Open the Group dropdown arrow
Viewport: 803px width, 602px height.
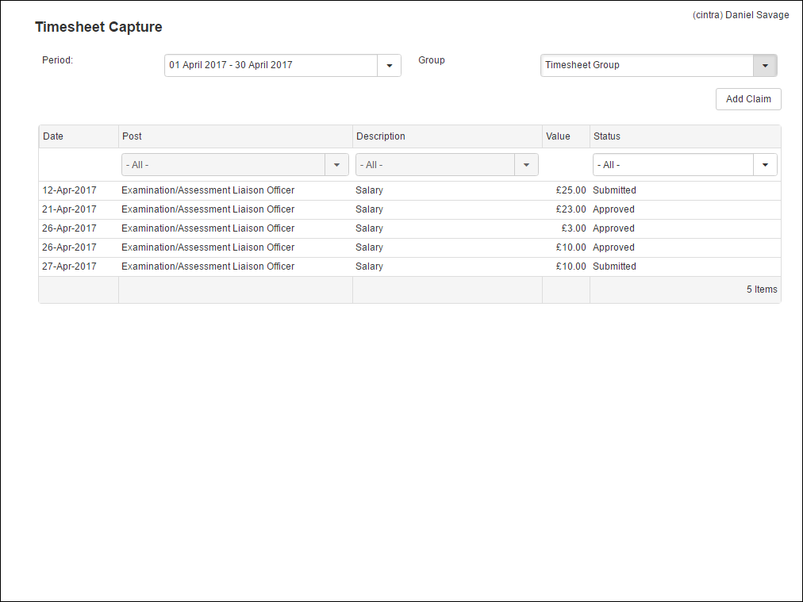coord(765,66)
